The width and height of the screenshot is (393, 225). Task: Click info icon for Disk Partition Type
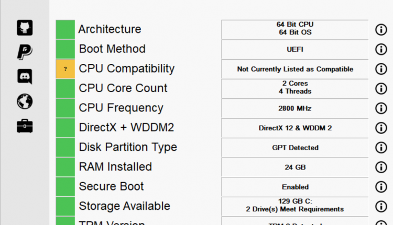(381, 148)
